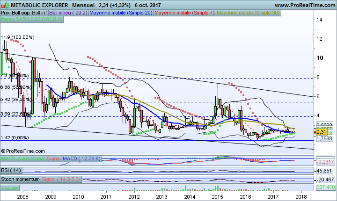337x201 pixels.
Task: Select the Prix legend label
Action: 5,13
